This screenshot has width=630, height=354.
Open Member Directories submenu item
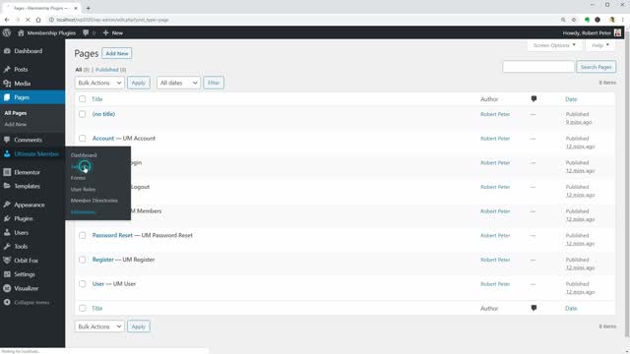click(x=94, y=201)
